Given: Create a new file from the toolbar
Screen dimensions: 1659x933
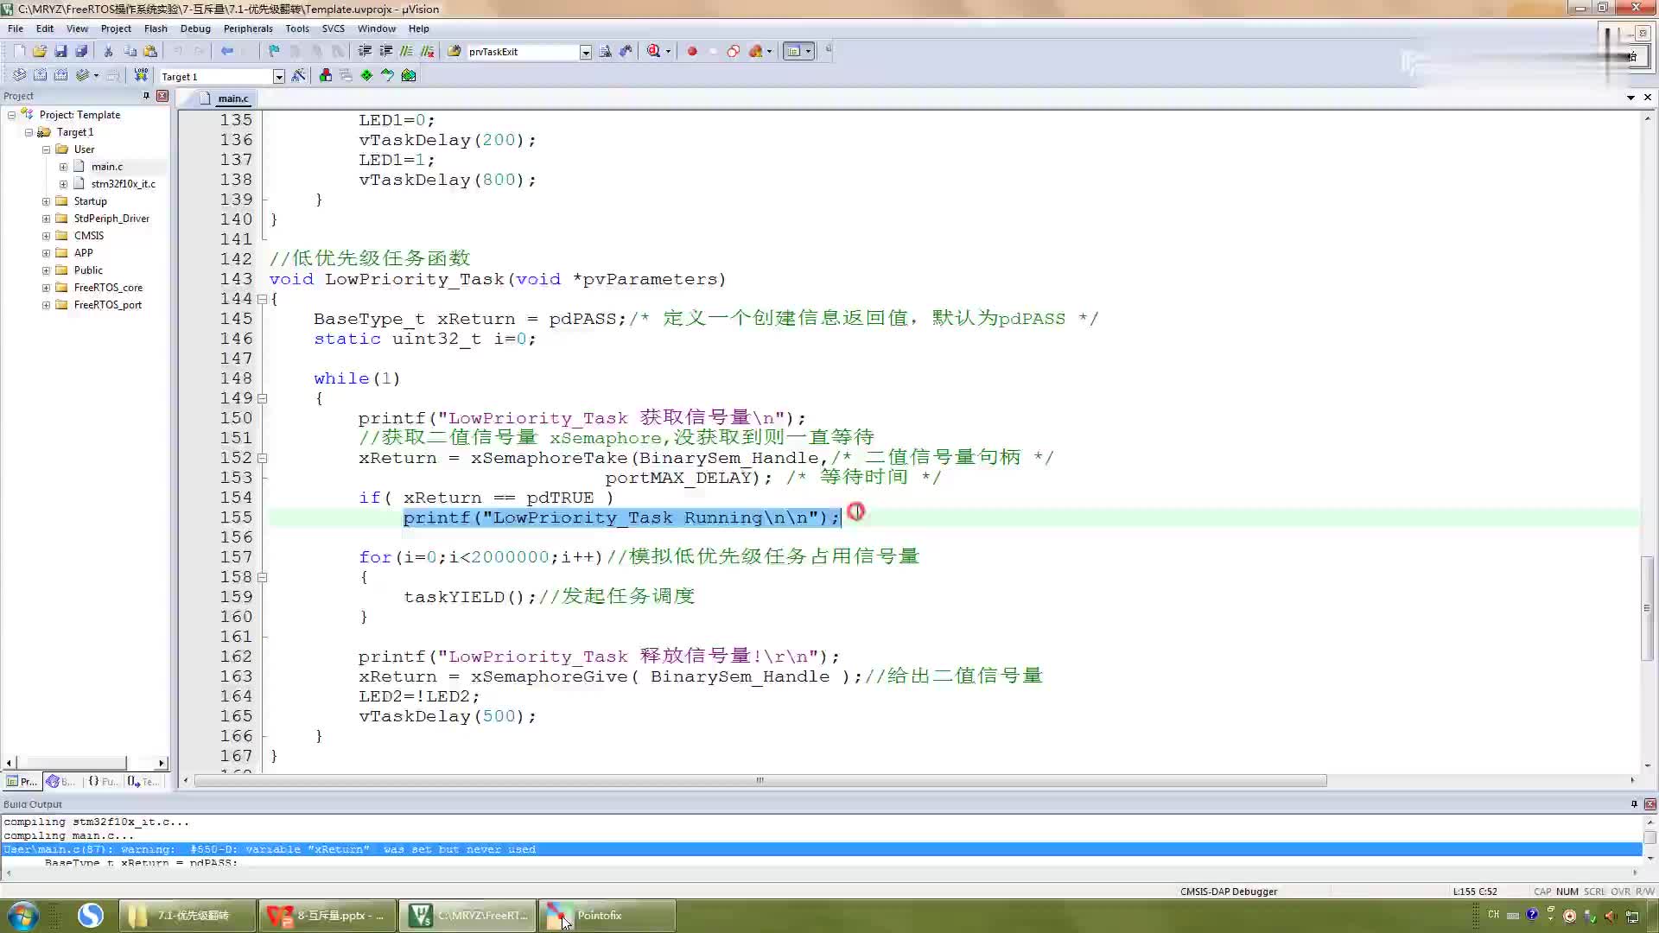Looking at the screenshot, I should (19, 51).
